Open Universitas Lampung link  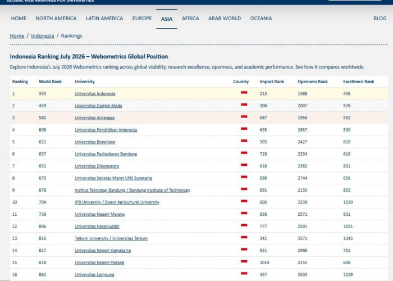tap(94, 275)
